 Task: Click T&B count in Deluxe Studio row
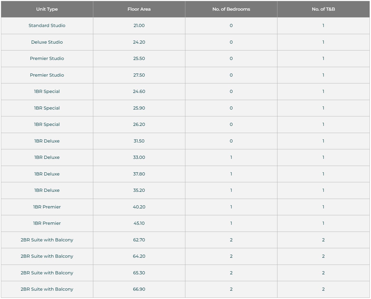click(323, 42)
